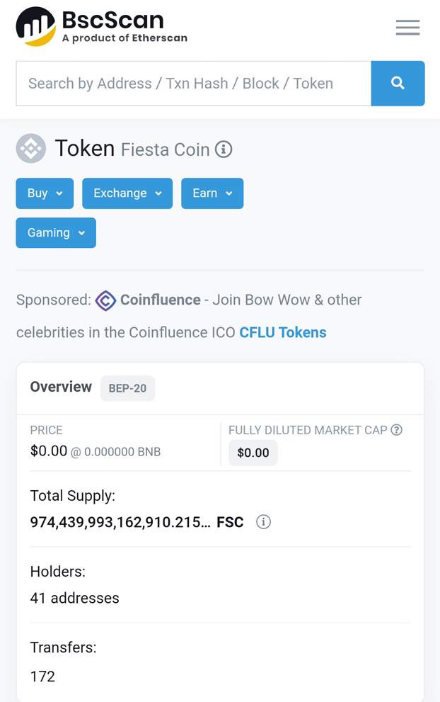Click inside the search address input field
The width and height of the screenshot is (440, 702).
pyautogui.click(x=191, y=83)
